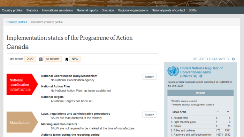Expand the National coordination infrastructure section
The image size is (244, 137).
(150, 77)
